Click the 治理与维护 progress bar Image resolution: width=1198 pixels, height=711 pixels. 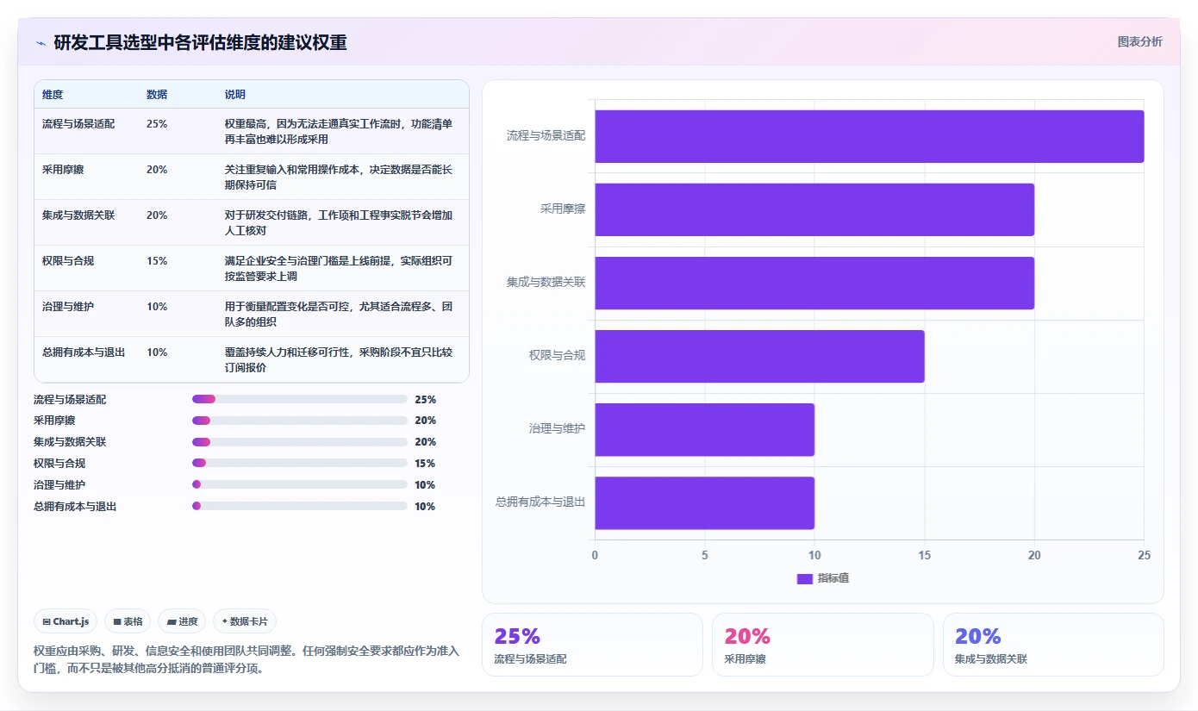(300, 484)
